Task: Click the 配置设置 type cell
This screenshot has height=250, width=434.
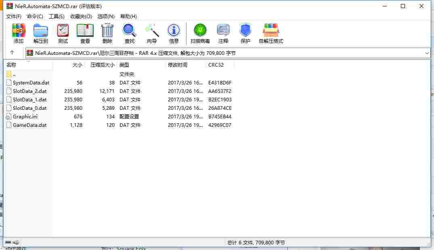Action: coord(129,117)
